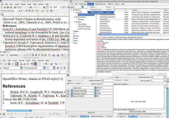This screenshot has width=169, height=118.
Task: Choose eTBlast on PubMed menu entry
Action: click(x=100, y=12)
